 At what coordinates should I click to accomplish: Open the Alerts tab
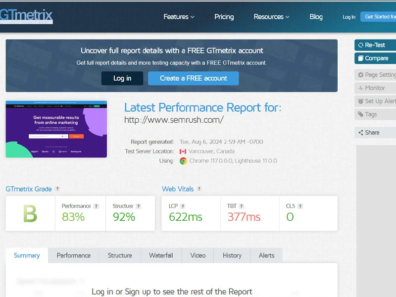[266, 255]
